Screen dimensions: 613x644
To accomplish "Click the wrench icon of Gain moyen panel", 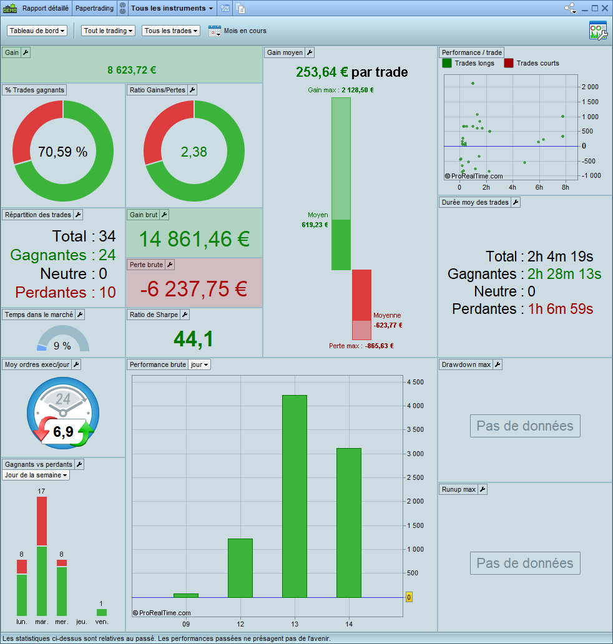I will (310, 52).
